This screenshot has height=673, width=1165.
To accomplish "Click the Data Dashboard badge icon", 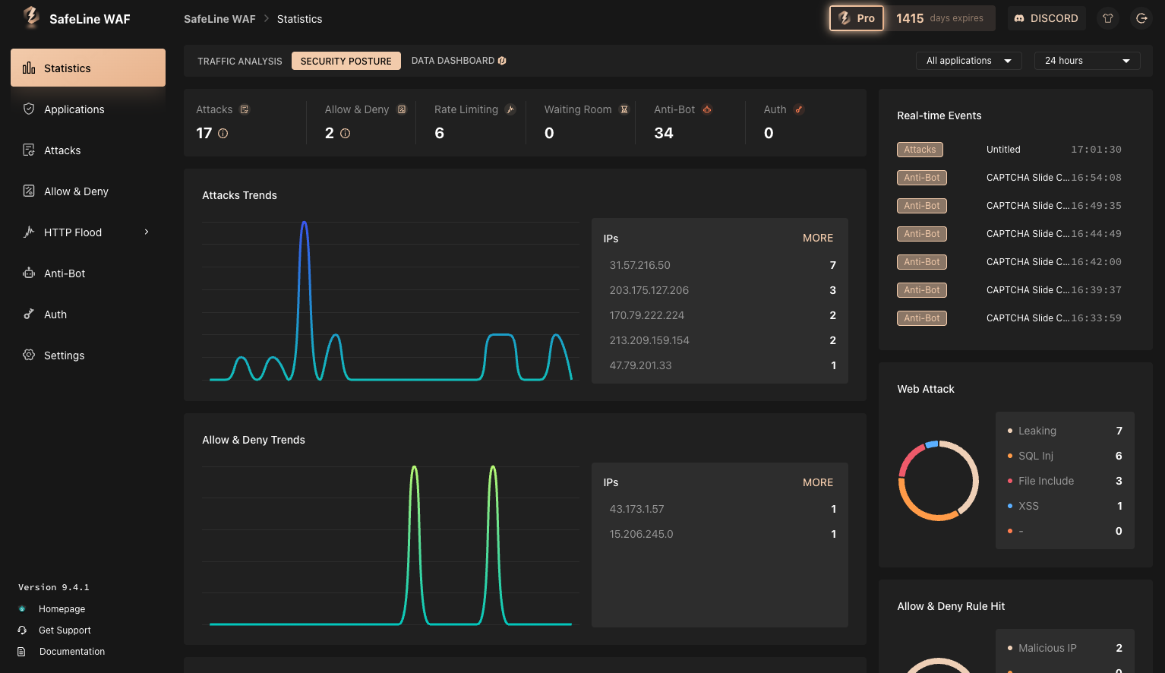I will coord(502,61).
